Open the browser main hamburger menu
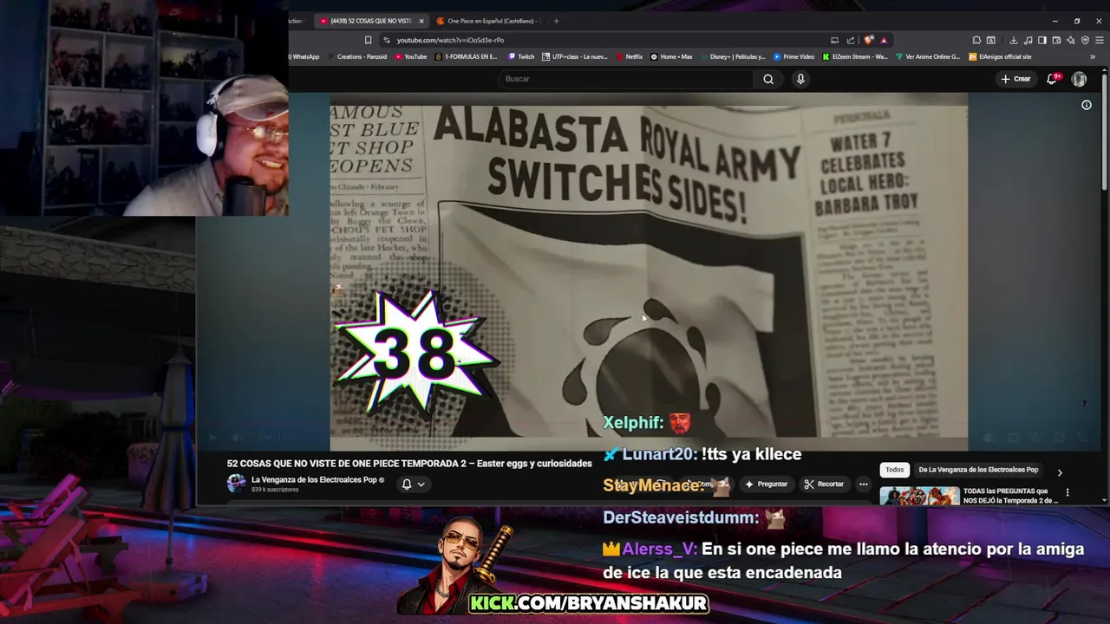1110x624 pixels. click(x=1100, y=40)
